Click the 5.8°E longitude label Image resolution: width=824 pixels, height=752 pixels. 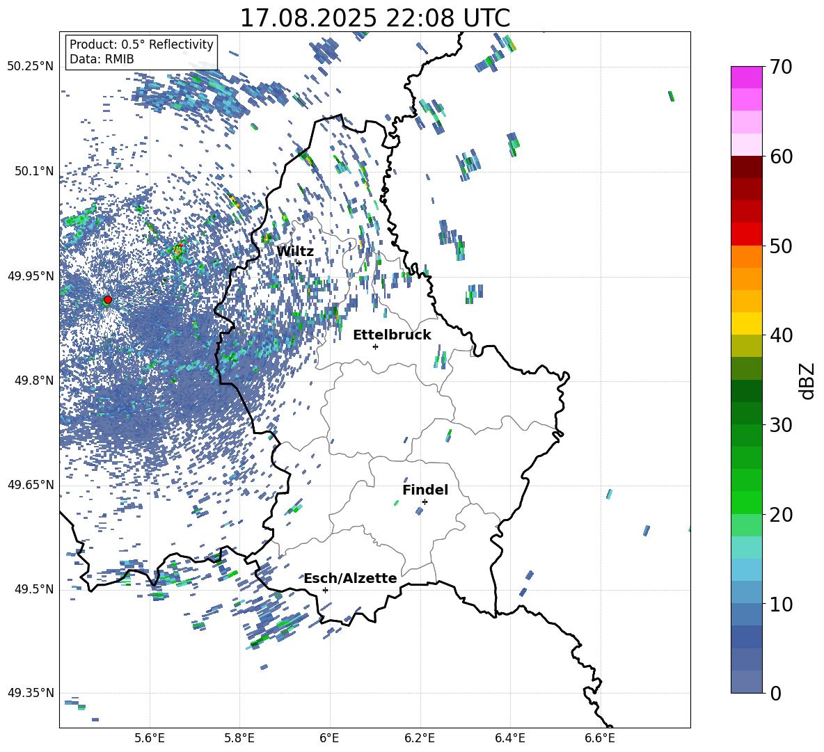(x=239, y=738)
